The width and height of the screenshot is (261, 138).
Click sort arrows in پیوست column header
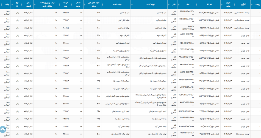[252, 4]
